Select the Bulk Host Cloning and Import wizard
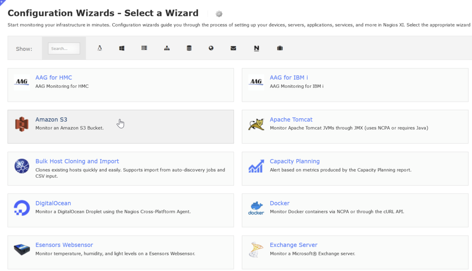Image resolution: width=472 pixels, height=271 pixels. (x=77, y=161)
